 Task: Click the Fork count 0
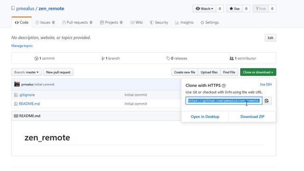(x=272, y=9)
